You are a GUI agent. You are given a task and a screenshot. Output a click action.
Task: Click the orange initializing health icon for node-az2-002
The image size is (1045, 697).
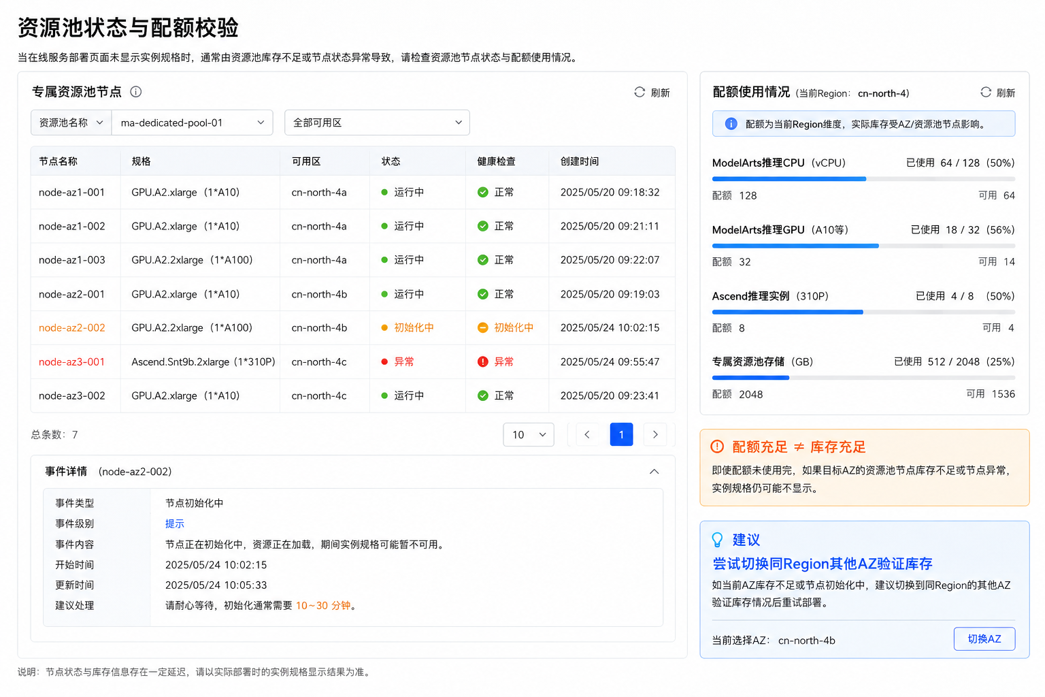483,327
